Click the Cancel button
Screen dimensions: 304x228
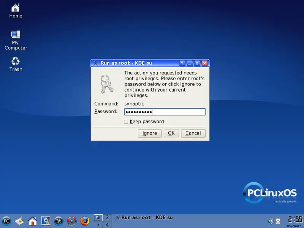(x=193, y=133)
